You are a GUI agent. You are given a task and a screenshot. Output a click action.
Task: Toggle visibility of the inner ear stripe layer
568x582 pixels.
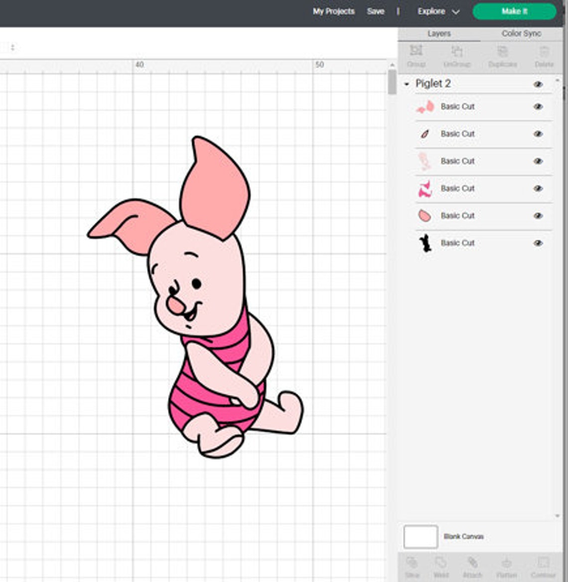click(x=538, y=134)
